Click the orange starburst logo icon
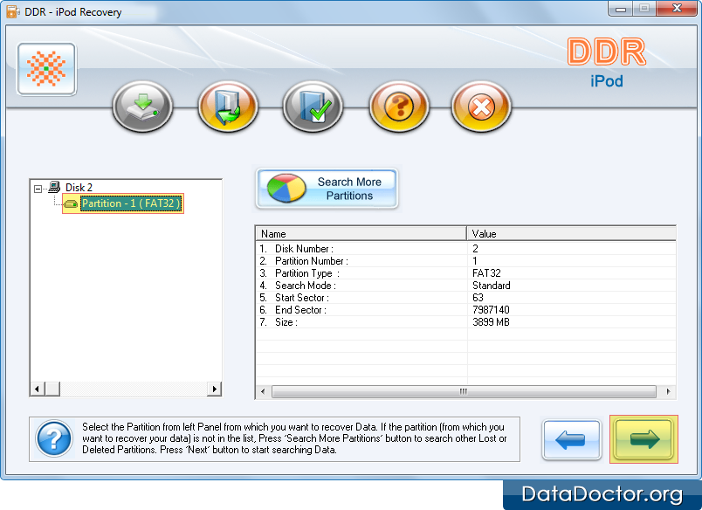Screen dimensions: 702x510 click(46, 69)
